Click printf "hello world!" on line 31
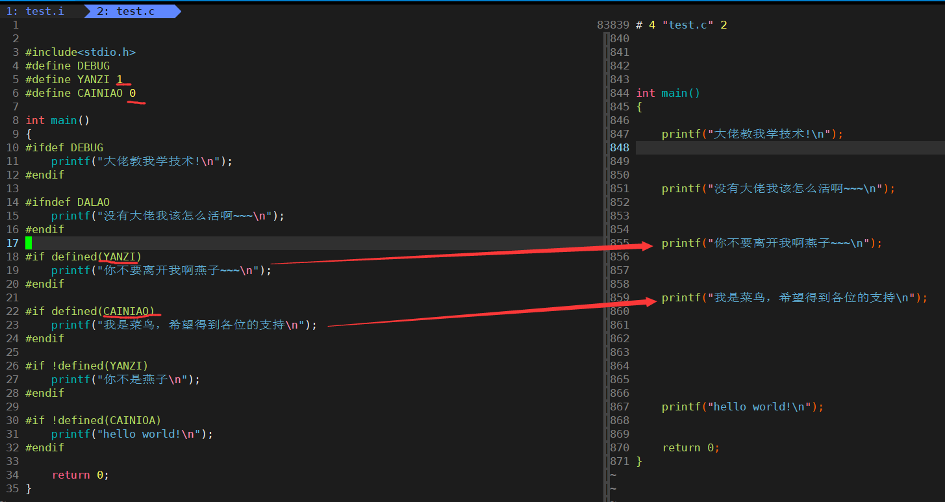The height and width of the screenshot is (502, 945). 132,434
